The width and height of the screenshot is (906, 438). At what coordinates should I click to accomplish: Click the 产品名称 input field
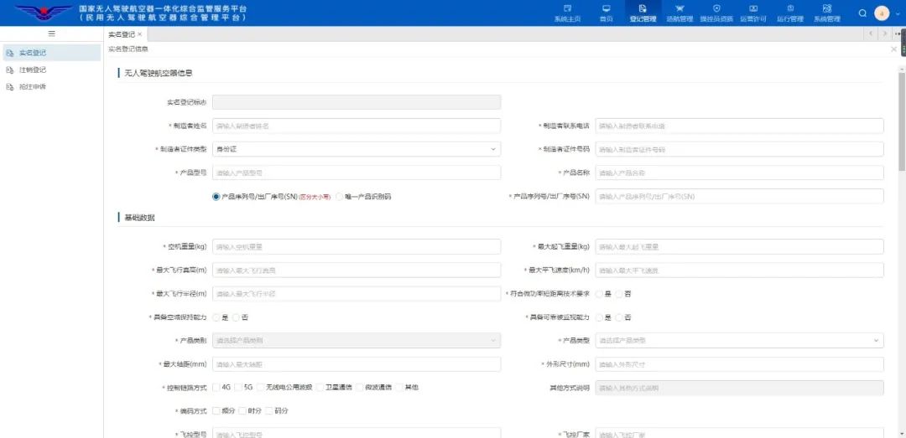tap(739, 173)
